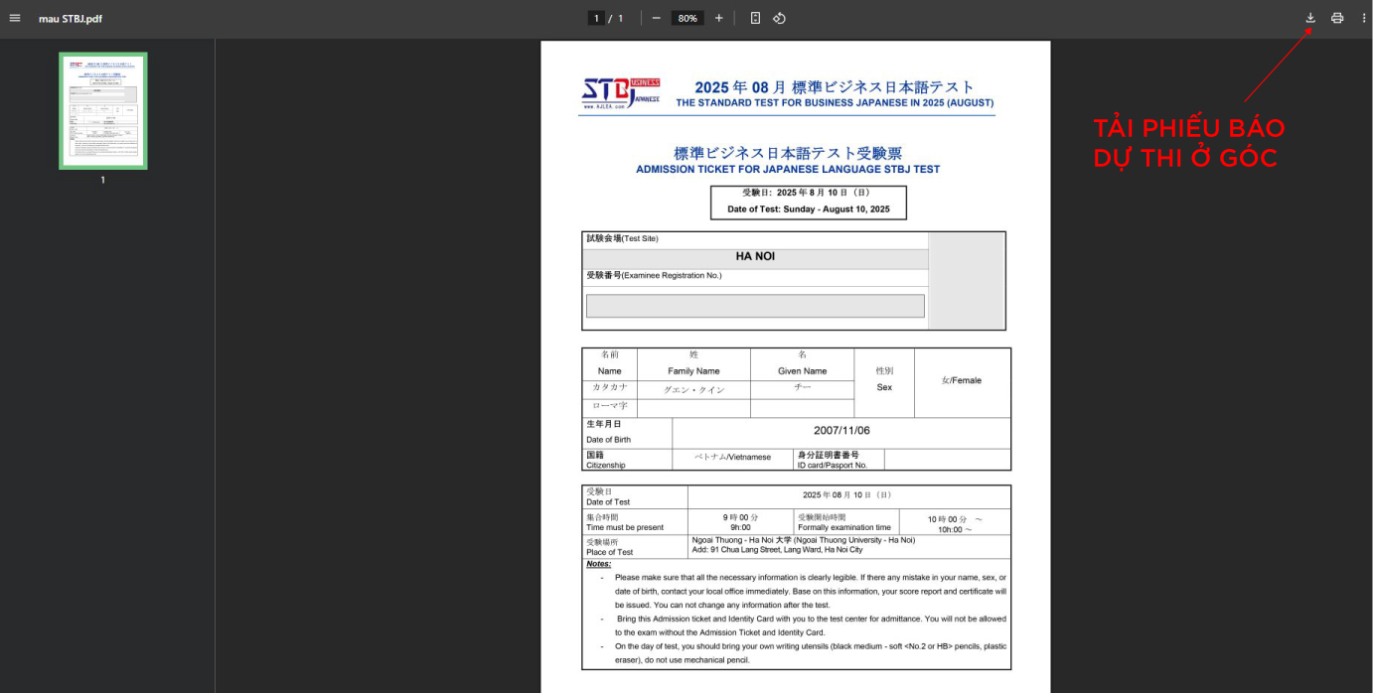
Task: Click the 'ID card/Pasport No.' label
Action: (833, 465)
